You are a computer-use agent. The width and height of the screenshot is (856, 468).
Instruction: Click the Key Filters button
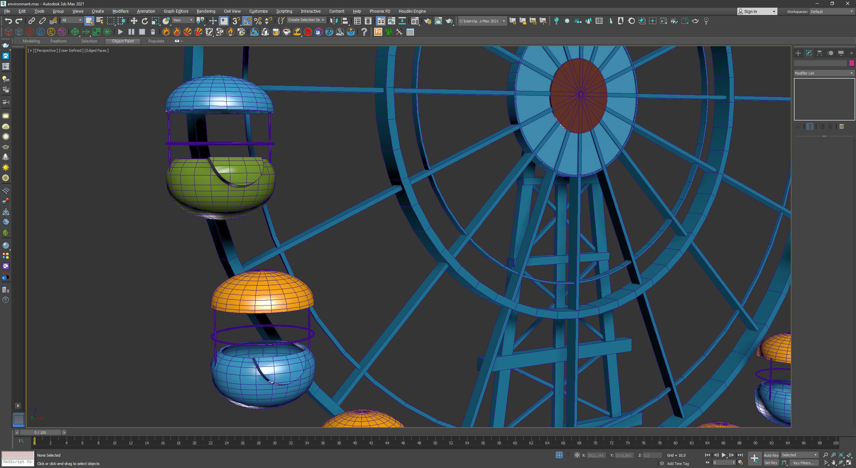point(804,463)
